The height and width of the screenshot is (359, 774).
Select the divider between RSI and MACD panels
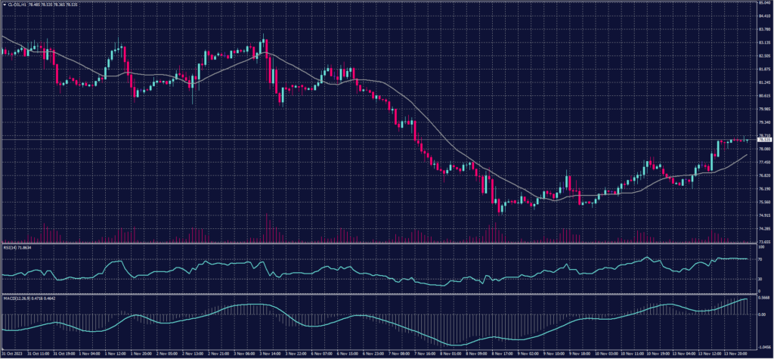tap(378, 293)
